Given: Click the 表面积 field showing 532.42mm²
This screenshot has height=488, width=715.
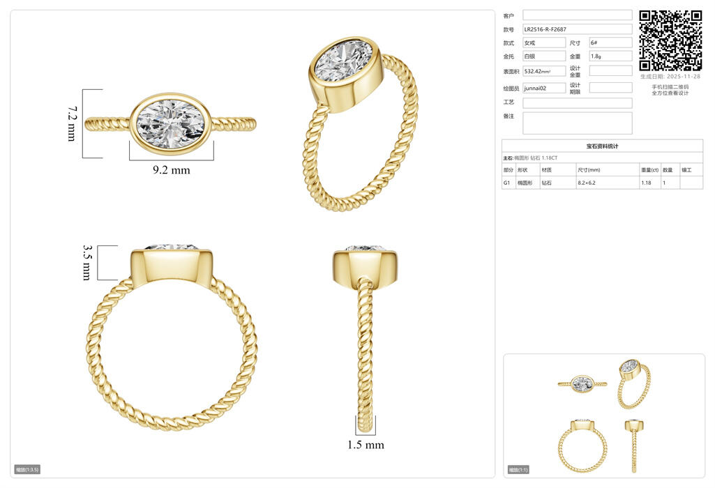Looking at the screenshot, I should tap(544, 71).
